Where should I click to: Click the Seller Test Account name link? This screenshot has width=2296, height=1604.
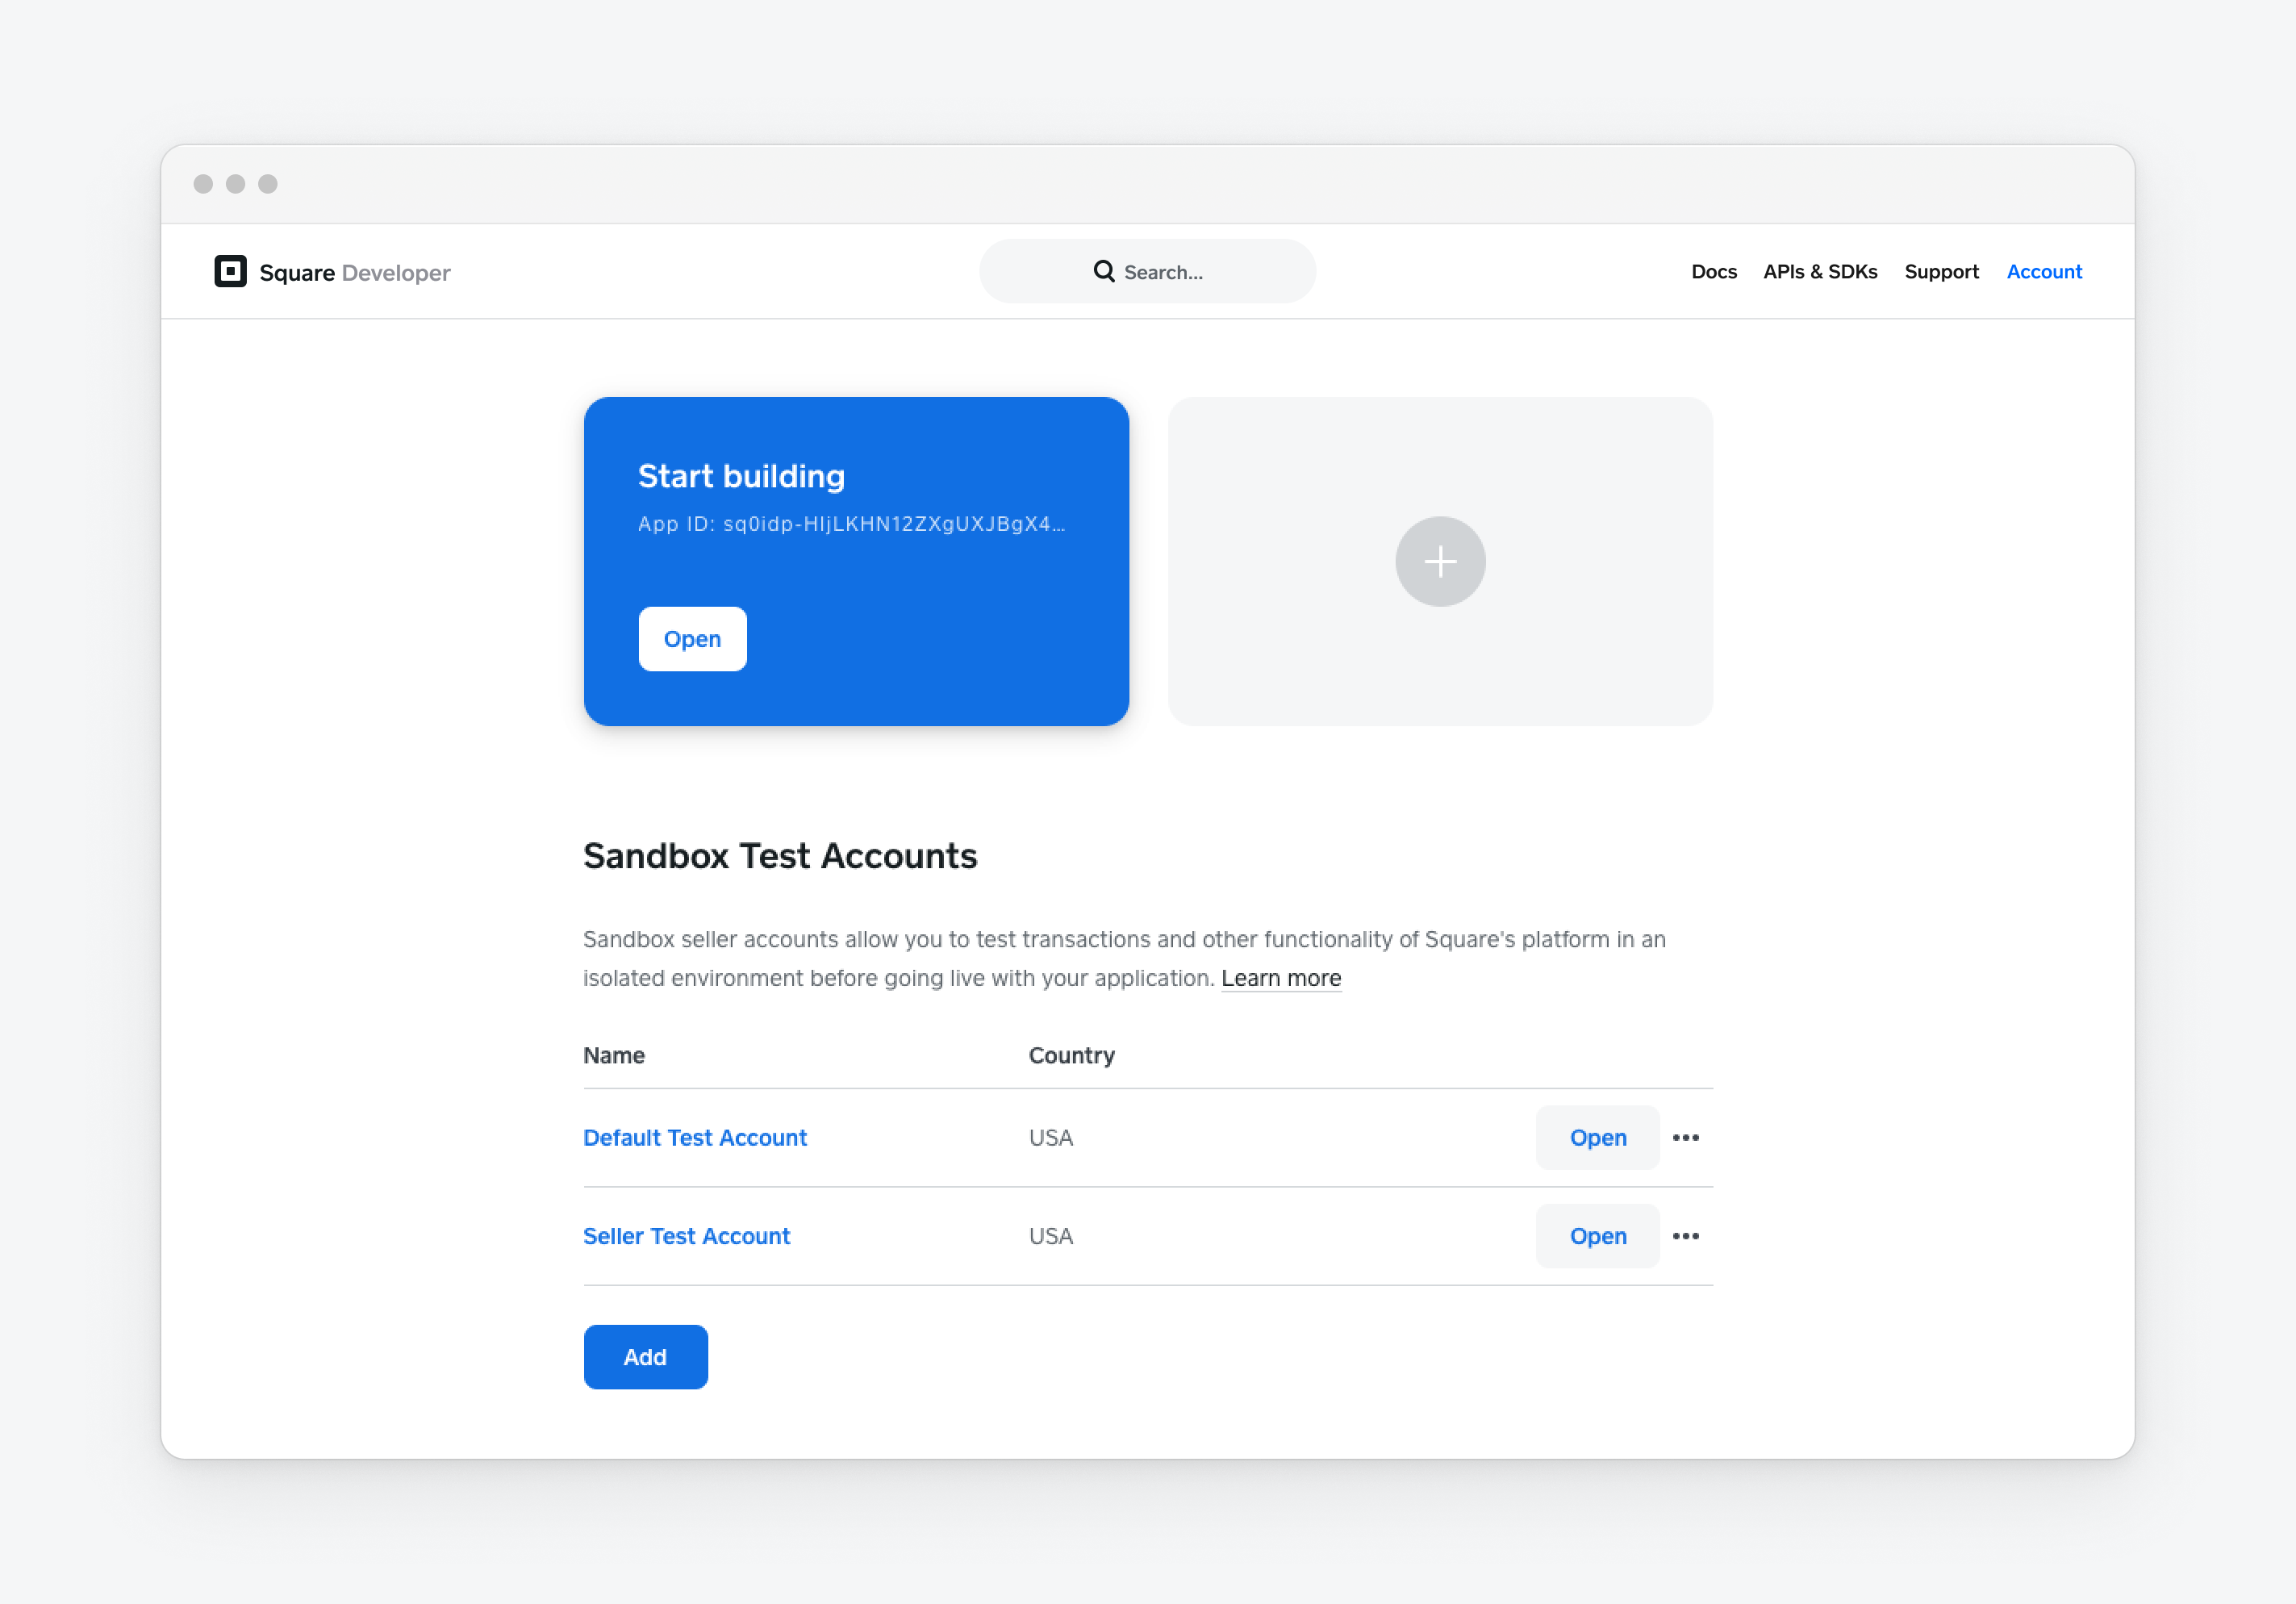[x=686, y=1238]
